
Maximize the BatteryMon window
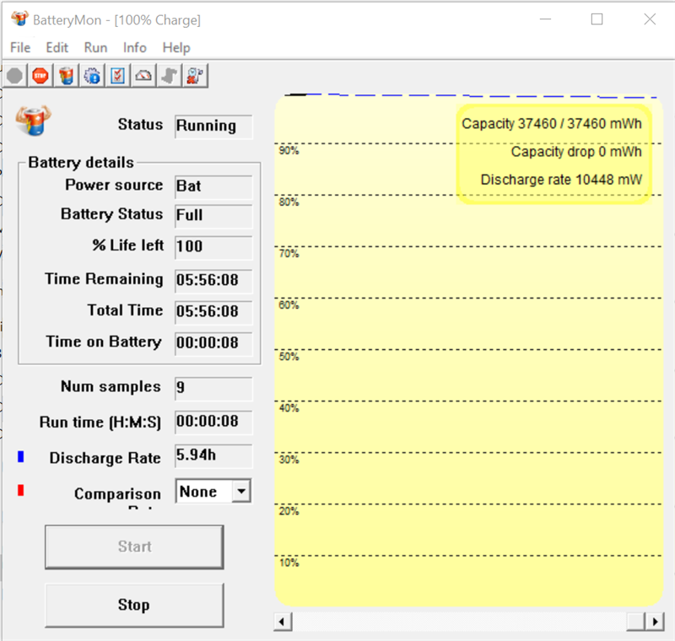click(597, 19)
